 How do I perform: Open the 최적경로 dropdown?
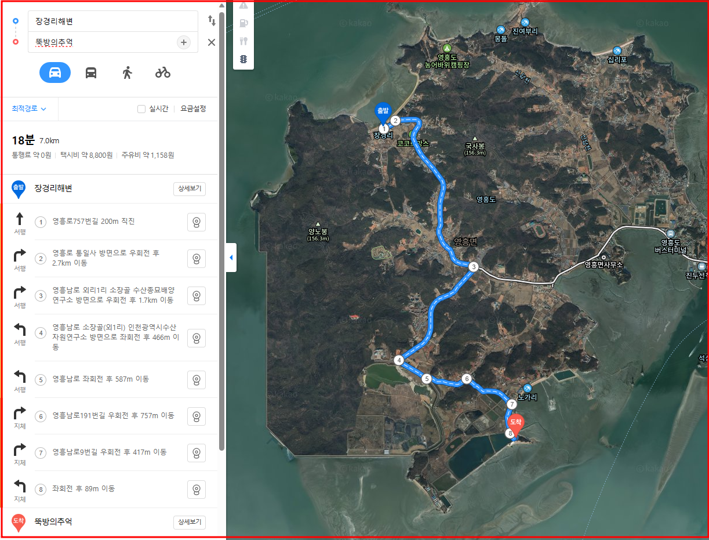click(29, 108)
